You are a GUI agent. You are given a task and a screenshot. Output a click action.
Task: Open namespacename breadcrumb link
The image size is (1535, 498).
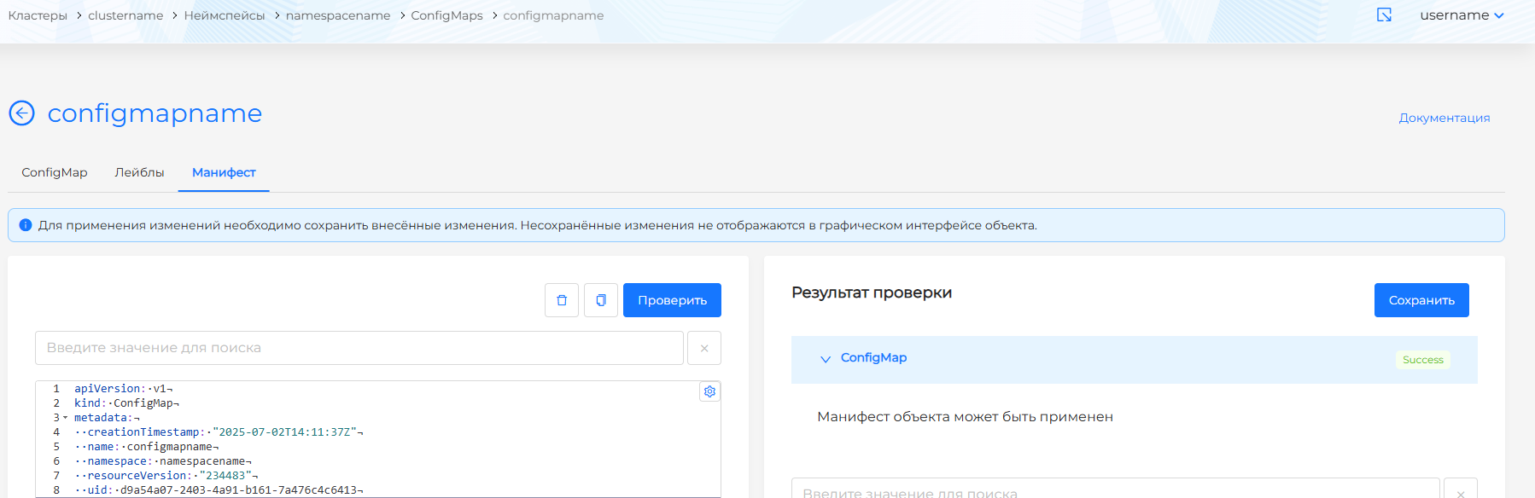[338, 15]
